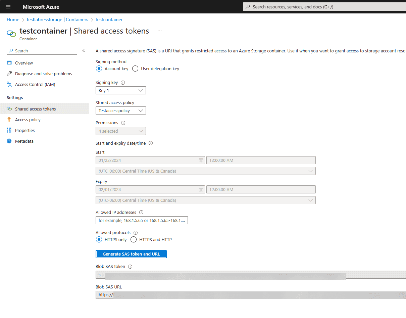The width and height of the screenshot is (406, 318).
Task: Click the Blob SAS token output field
Action: click(x=251, y=275)
